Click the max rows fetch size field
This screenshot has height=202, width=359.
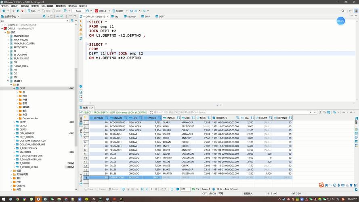[x=185, y=189]
